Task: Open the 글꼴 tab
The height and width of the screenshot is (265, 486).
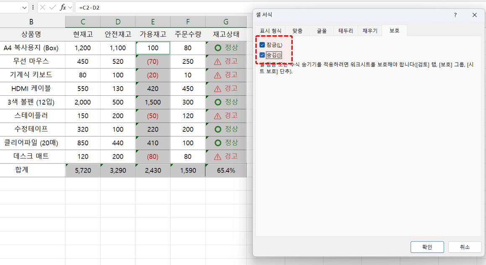Action: (322, 31)
